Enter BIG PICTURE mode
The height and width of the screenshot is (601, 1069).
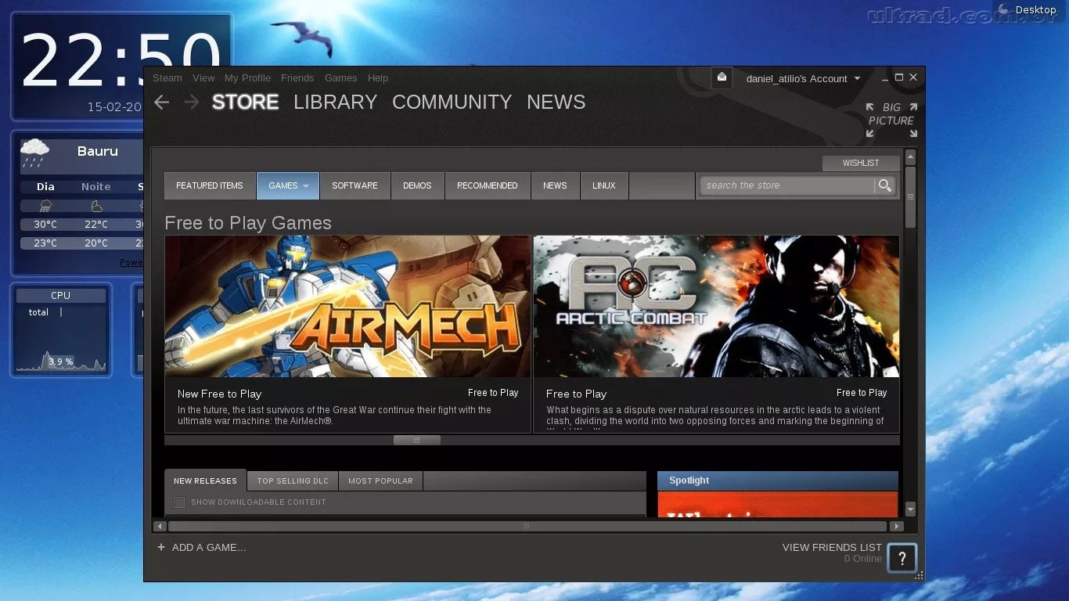(x=891, y=113)
